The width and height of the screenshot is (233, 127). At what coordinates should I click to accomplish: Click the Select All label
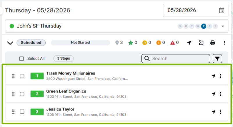(36, 59)
